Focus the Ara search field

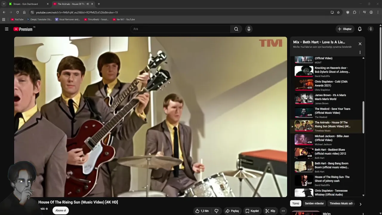click(x=180, y=29)
